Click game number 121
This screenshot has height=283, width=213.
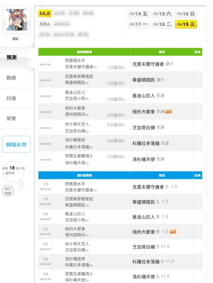pos(45,229)
